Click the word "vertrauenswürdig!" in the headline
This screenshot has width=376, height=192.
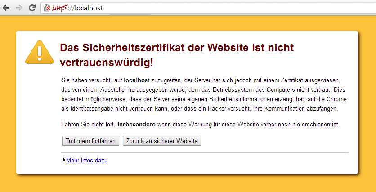click(x=106, y=62)
